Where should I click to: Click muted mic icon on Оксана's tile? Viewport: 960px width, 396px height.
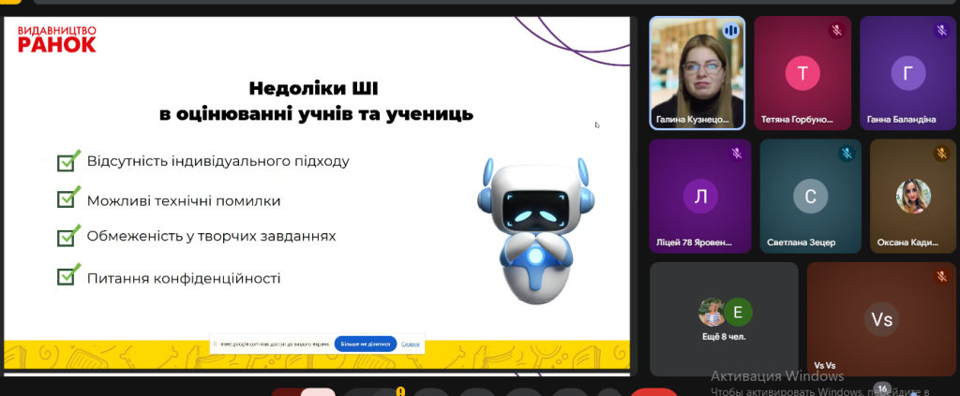[942, 154]
